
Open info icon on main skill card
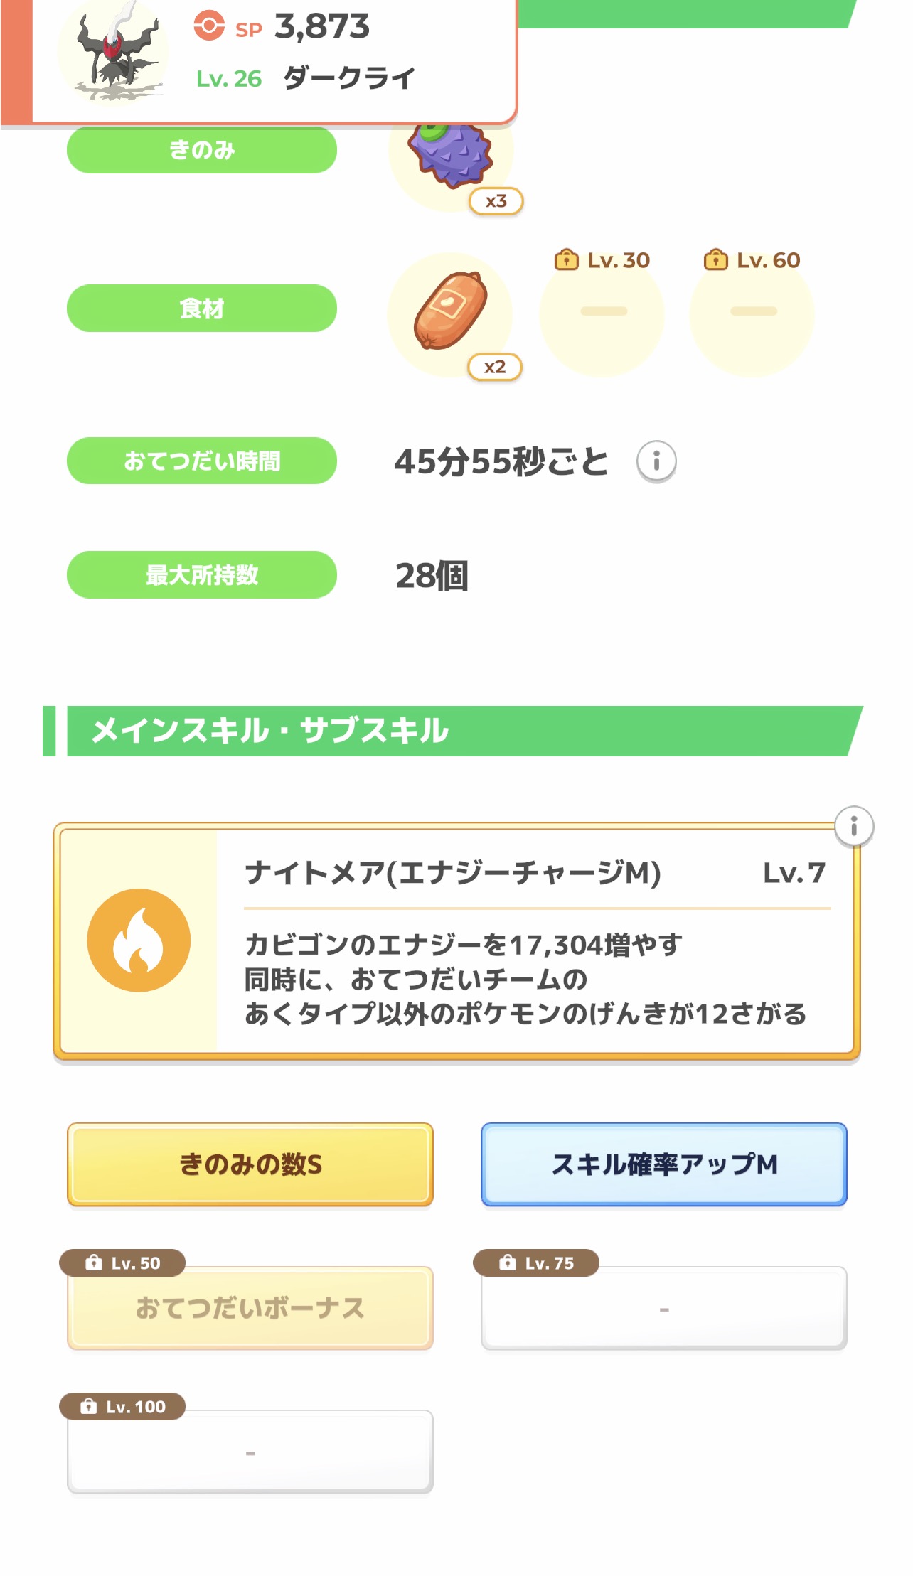tap(853, 826)
